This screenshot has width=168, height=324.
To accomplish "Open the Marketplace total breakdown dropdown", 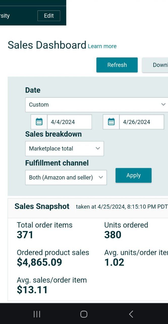I will 64,149.
